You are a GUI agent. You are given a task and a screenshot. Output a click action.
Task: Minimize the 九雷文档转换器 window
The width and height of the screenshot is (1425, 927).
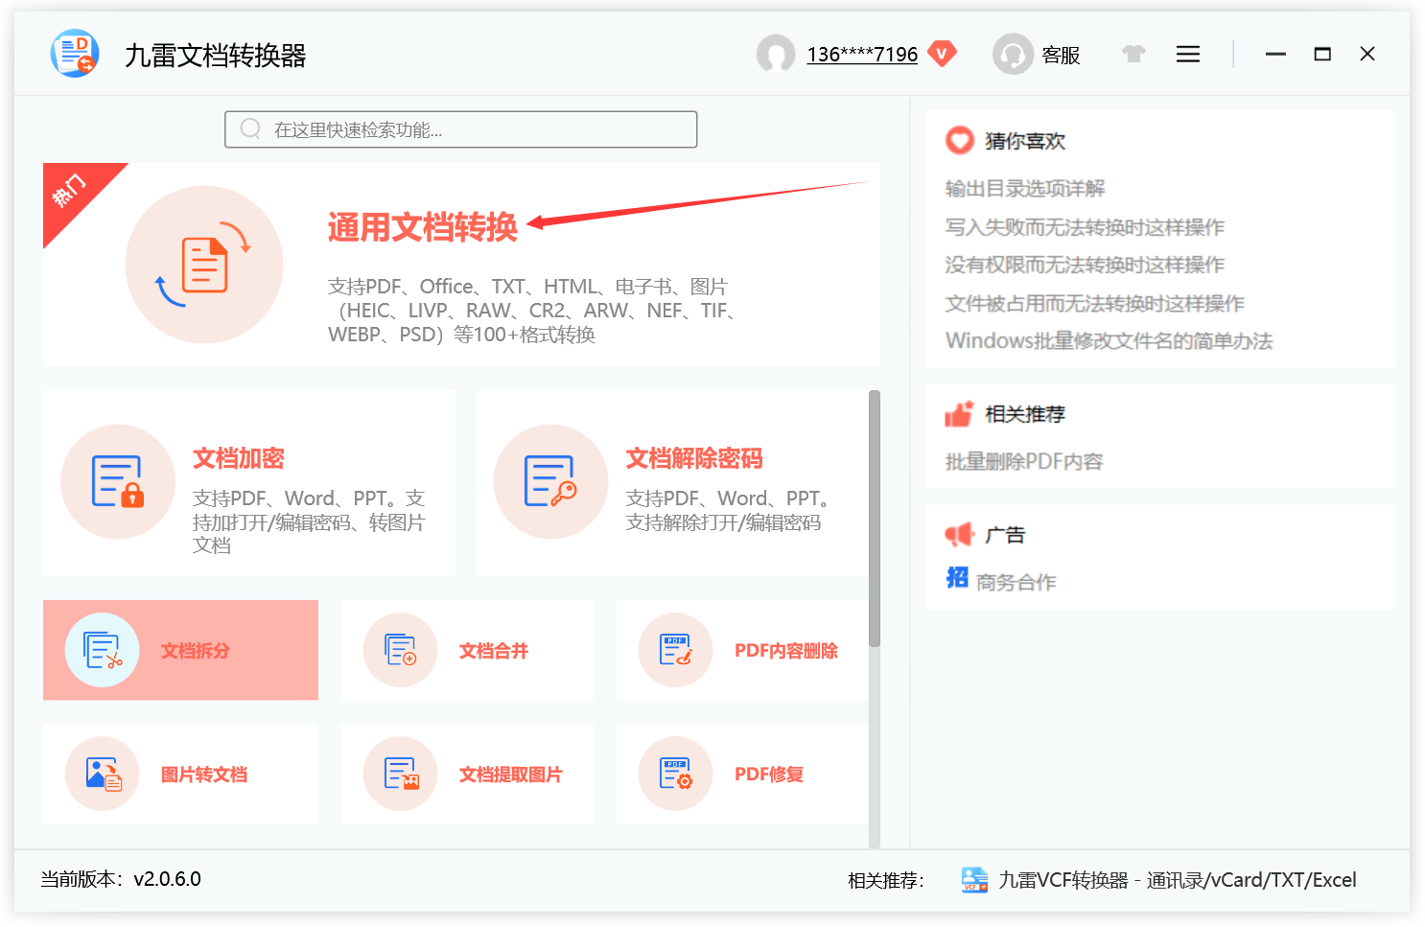coord(1275,55)
